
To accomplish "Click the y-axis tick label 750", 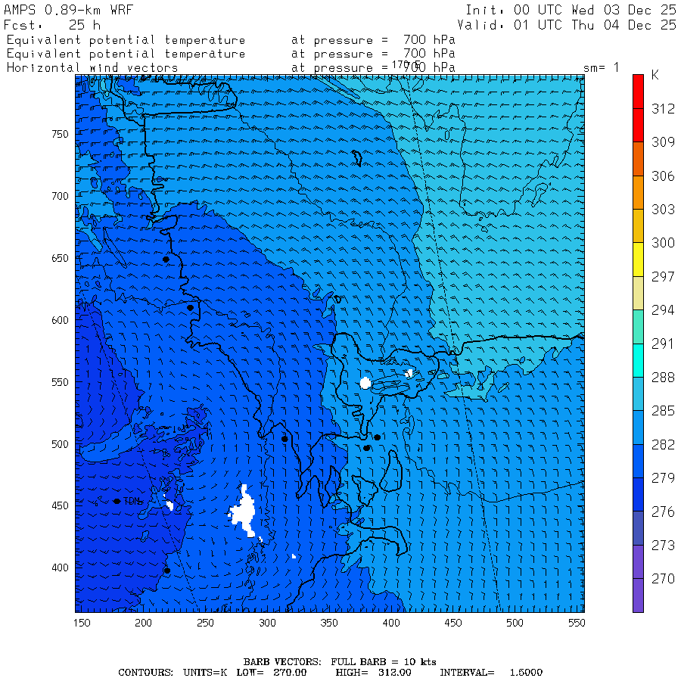I will tap(60, 134).
